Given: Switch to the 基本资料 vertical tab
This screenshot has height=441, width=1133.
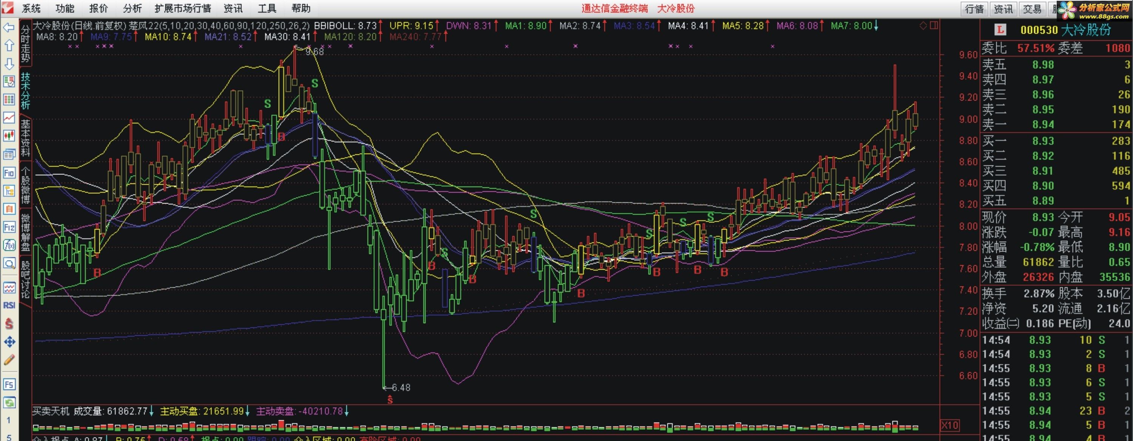Looking at the screenshot, I should tap(26, 138).
